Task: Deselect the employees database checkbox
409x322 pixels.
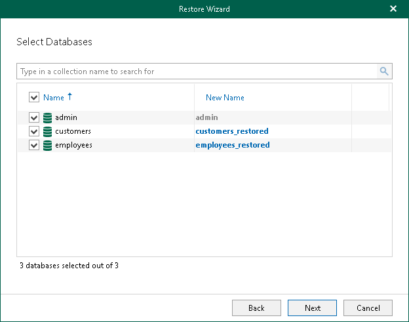Action: tap(34, 145)
